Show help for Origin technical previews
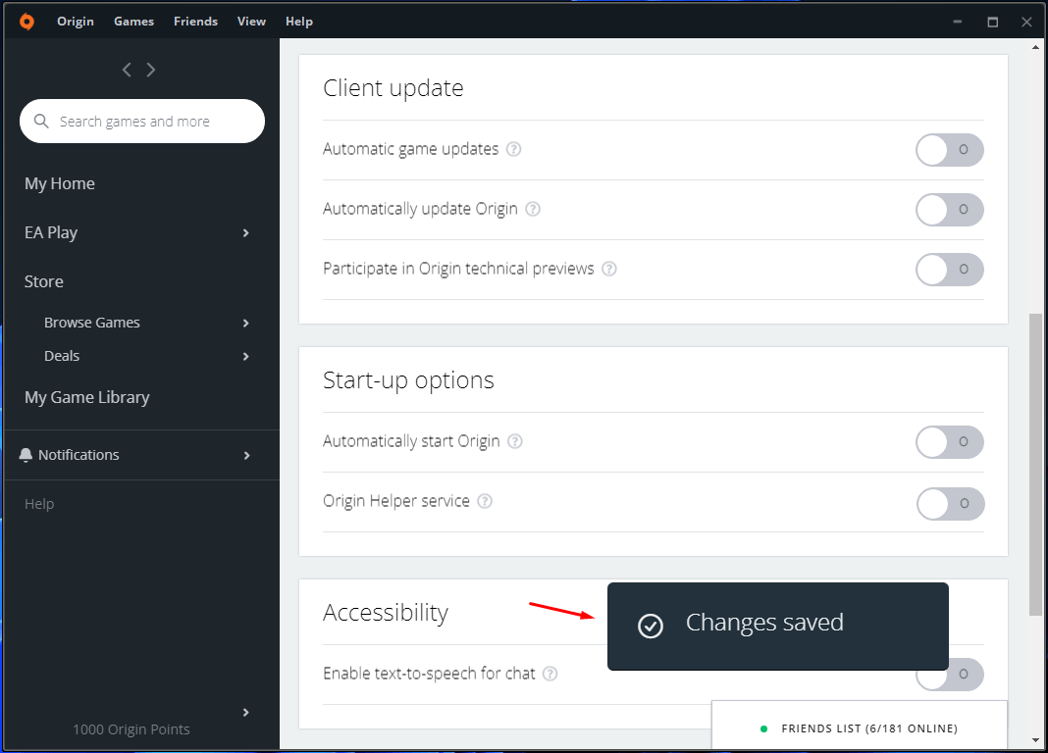The height and width of the screenshot is (753, 1048). 609,269
